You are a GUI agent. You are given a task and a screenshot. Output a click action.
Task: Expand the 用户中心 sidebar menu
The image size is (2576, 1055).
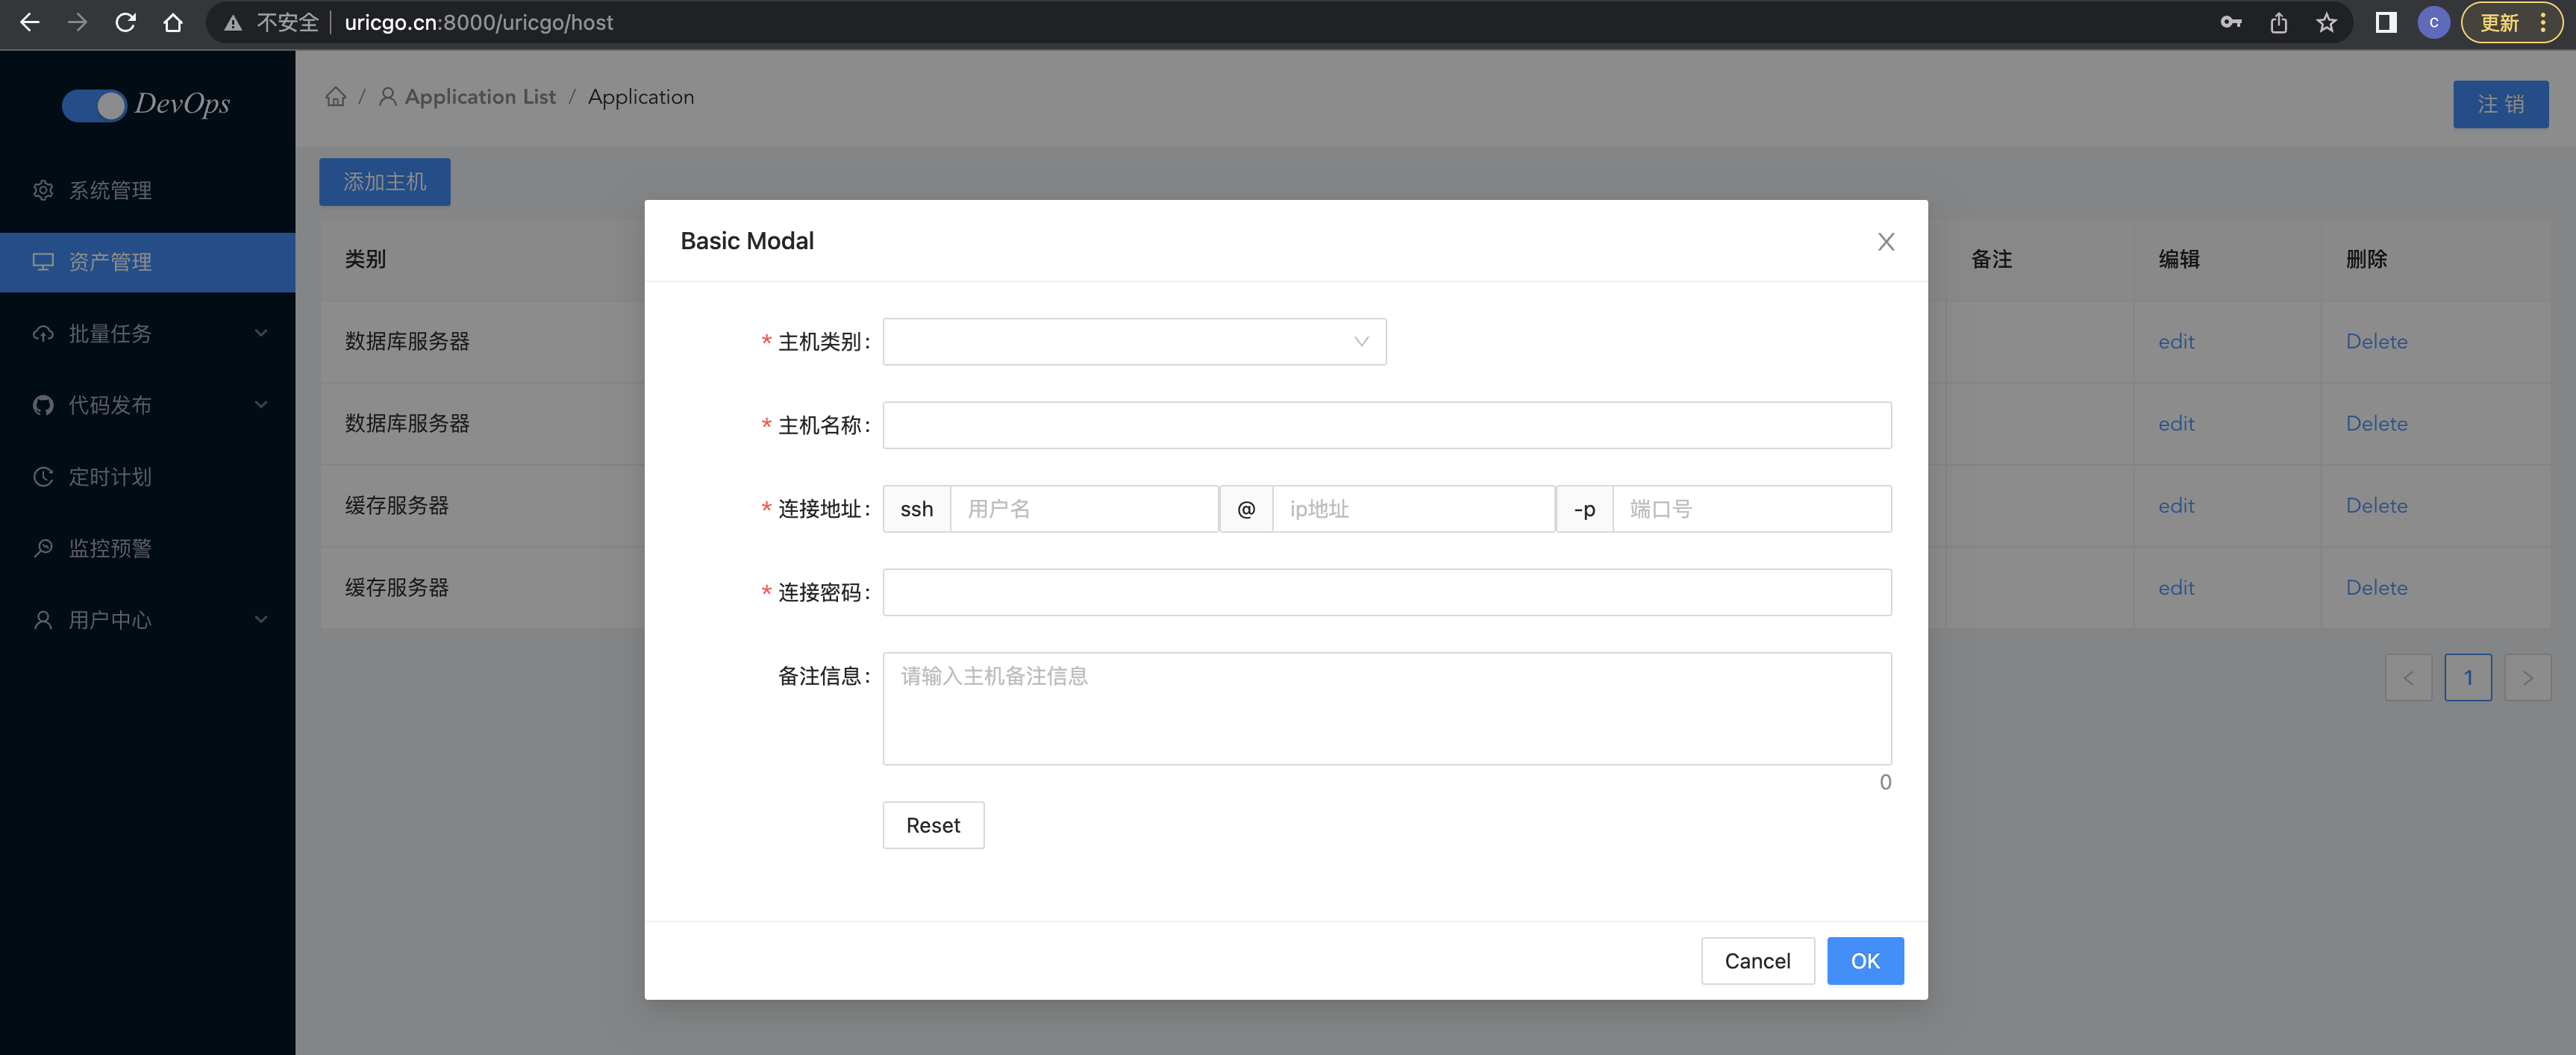[148, 620]
